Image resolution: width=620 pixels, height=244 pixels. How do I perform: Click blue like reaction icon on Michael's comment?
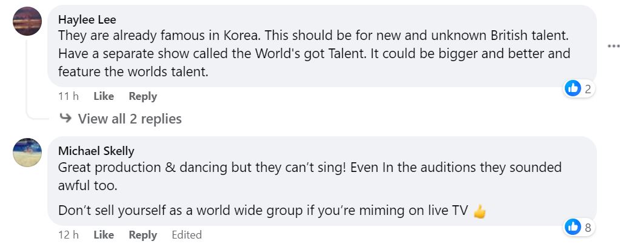(x=573, y=227)
